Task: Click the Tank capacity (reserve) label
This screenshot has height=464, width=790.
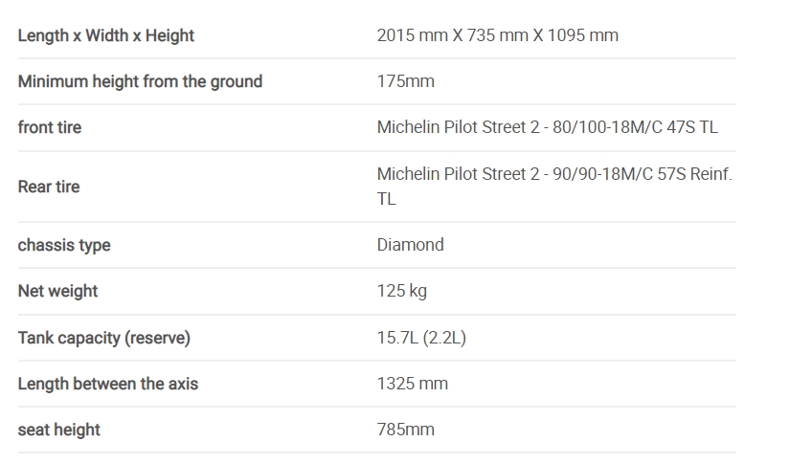Action: [x=103, y=338]
